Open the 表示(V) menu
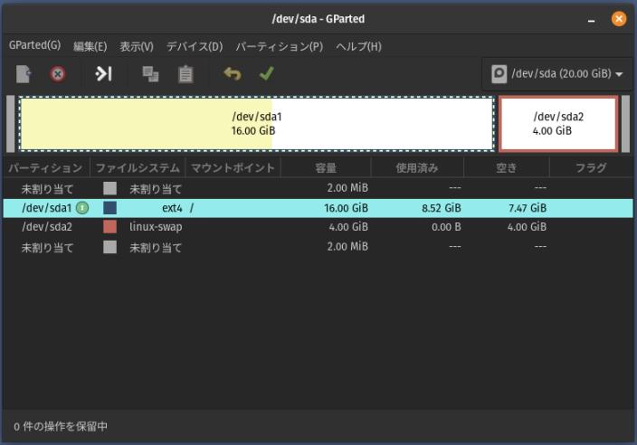This screenshot has width=637, height=445. (x=137, y=46)
